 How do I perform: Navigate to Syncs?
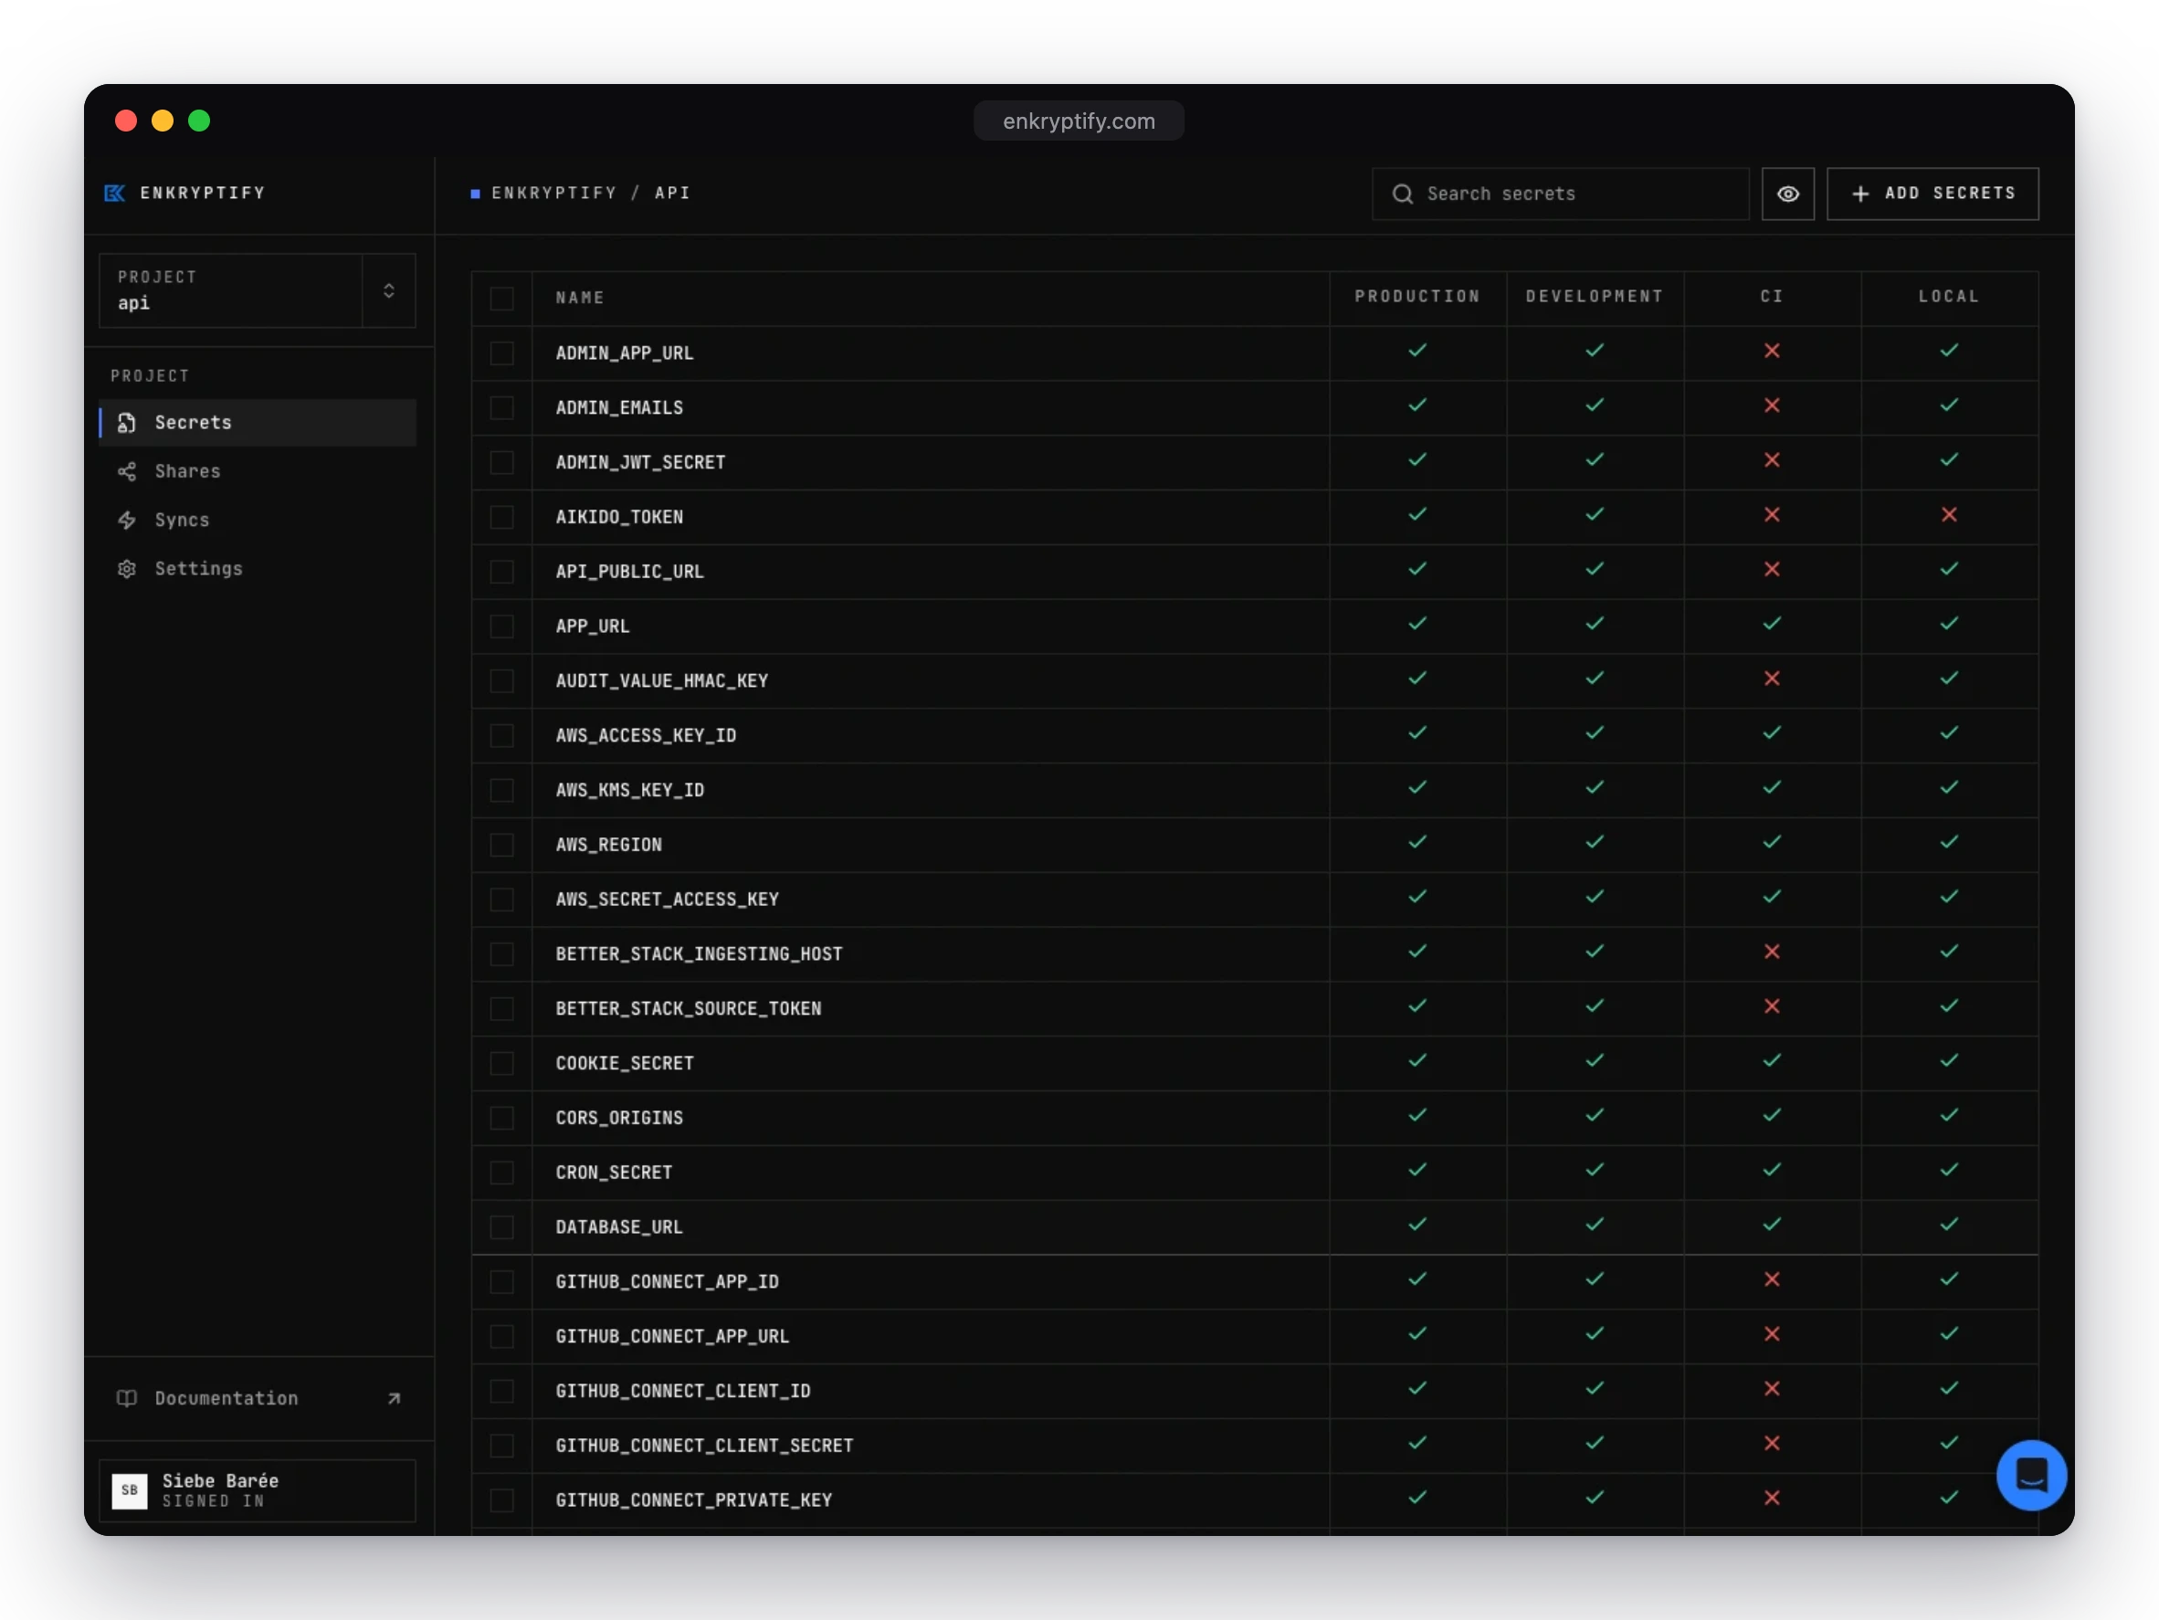(258, 521)
